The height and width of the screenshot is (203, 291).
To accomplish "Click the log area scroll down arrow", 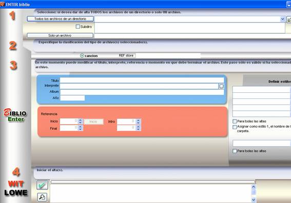I will 254,199.
